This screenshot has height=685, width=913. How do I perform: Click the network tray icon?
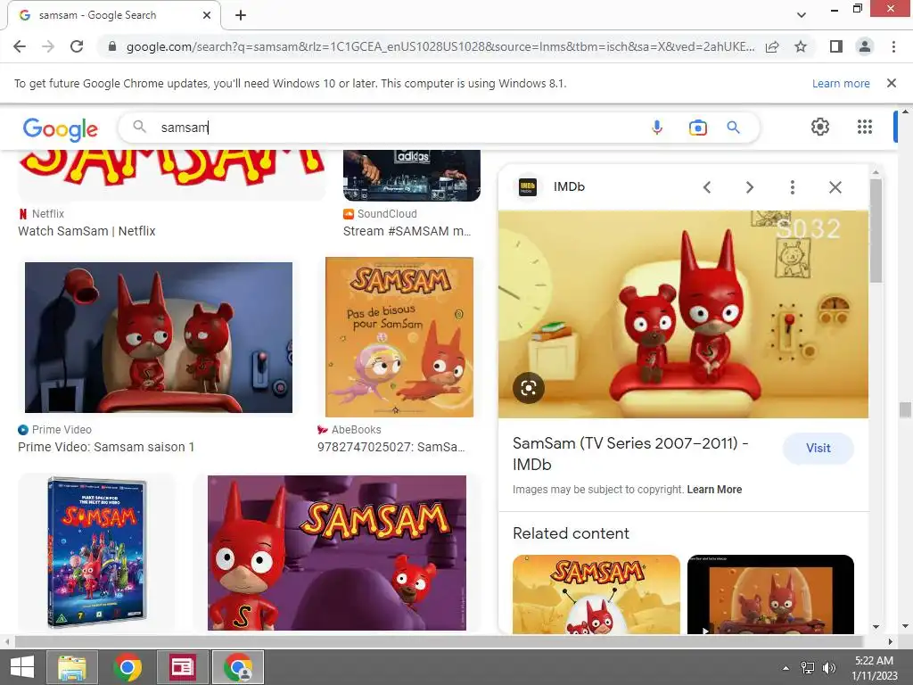(x=808, y=668)
